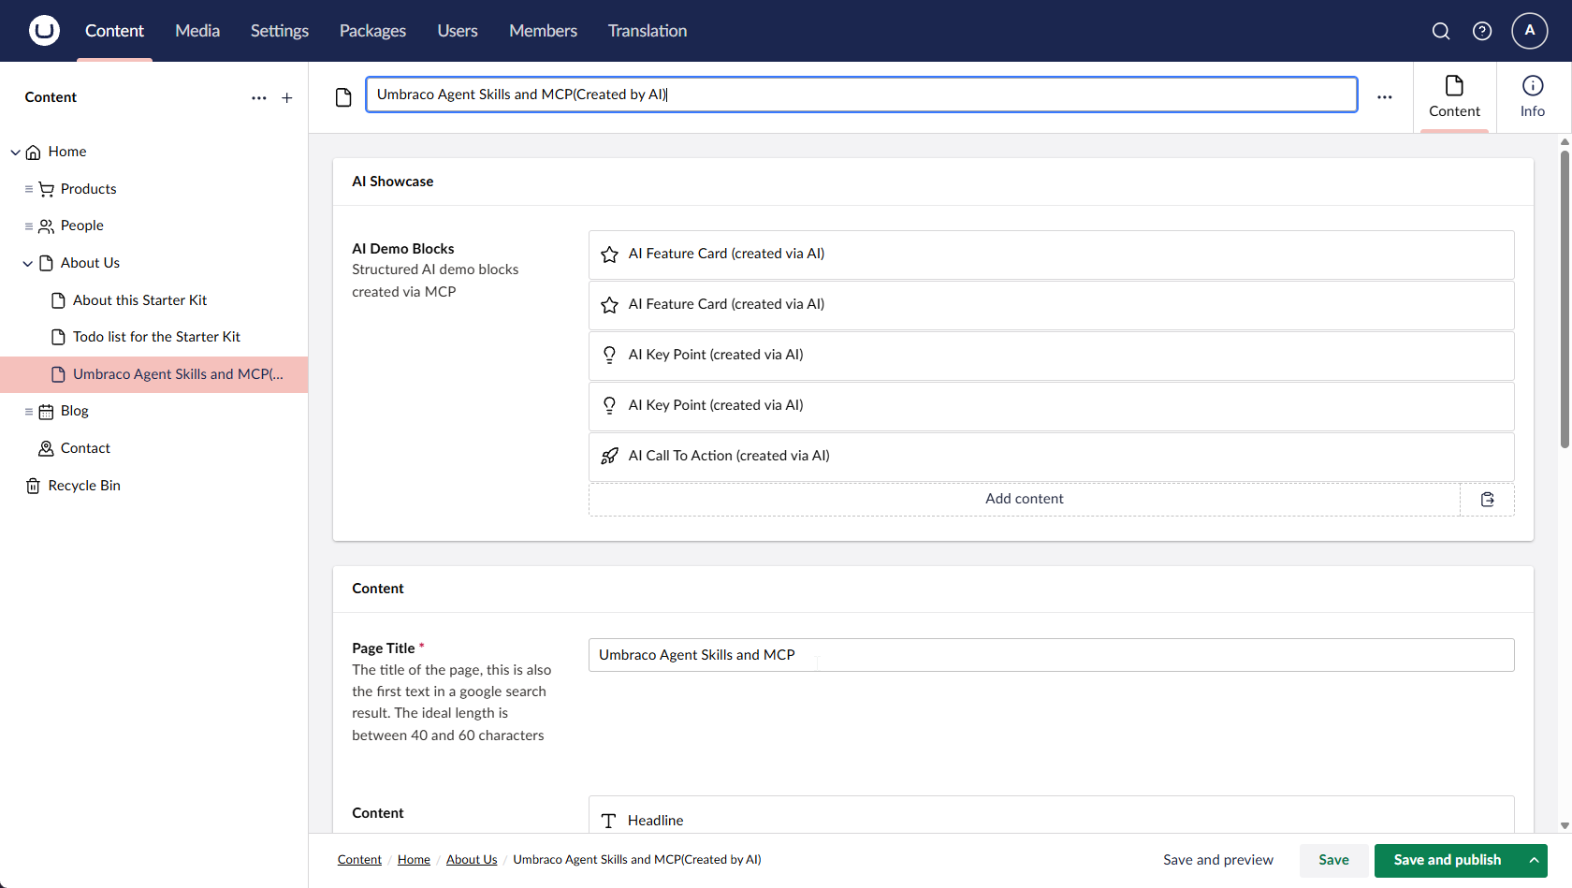Collapse the Home tree node

tap(15, 152)
